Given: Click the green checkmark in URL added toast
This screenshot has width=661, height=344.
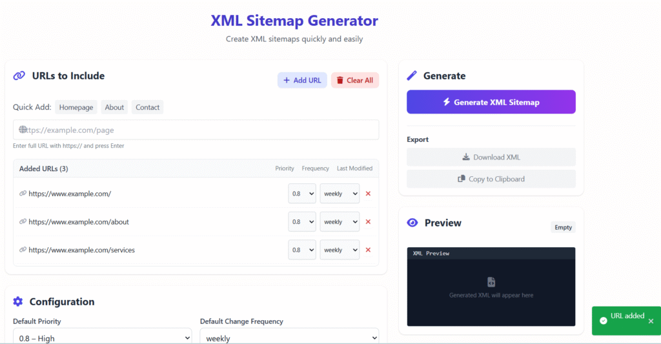Looking at the screenshot, I should 604,321.
